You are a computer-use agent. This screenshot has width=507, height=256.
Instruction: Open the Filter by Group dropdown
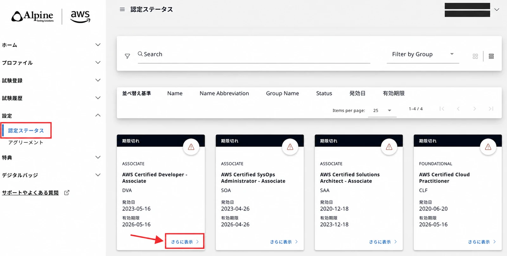pos(423,54)
